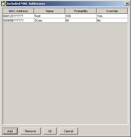Select MAC address 000123?????? cell

[19, 16]
